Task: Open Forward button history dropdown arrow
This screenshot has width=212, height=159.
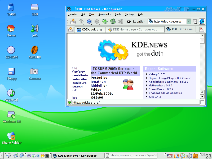Action: click(100, 24)
